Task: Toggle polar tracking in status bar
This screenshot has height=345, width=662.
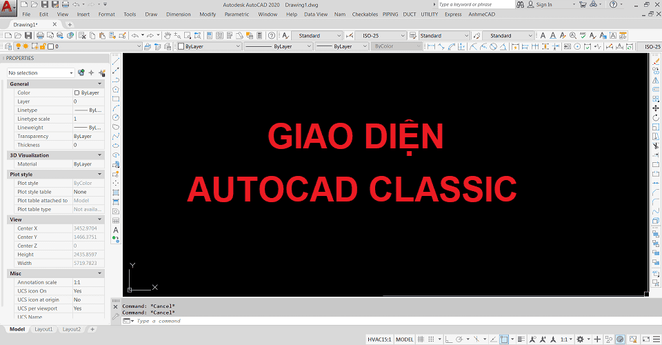Action: [x=459, y=339]
